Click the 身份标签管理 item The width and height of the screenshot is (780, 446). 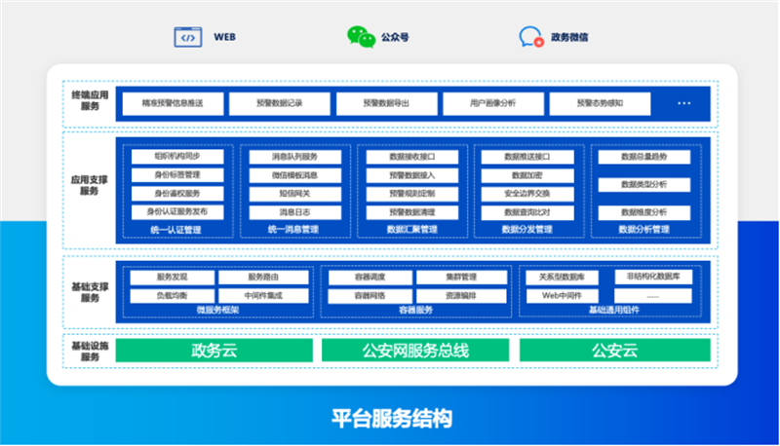(178, 175)
